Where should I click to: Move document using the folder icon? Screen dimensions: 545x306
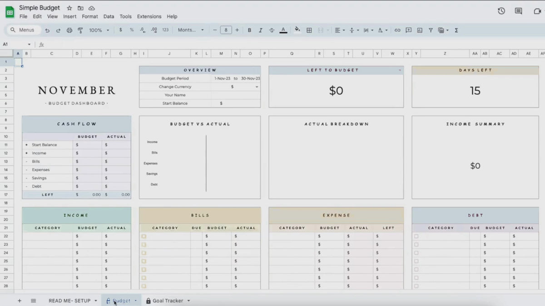coord(80,8)
